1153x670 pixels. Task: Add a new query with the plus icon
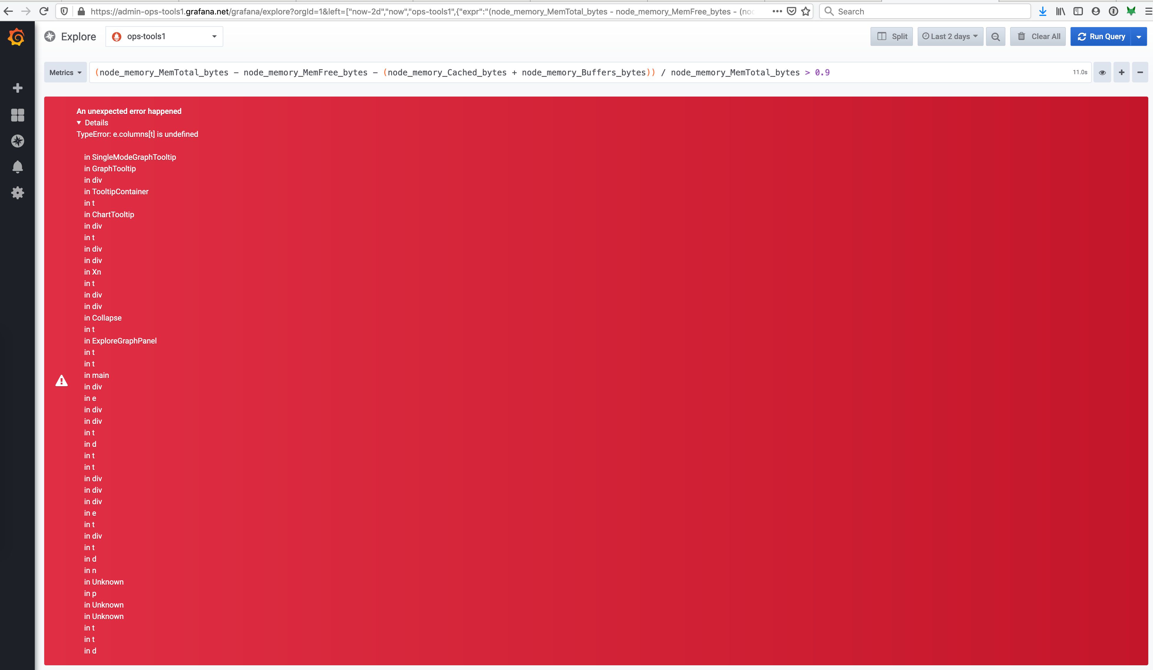tap(1121, 72)
